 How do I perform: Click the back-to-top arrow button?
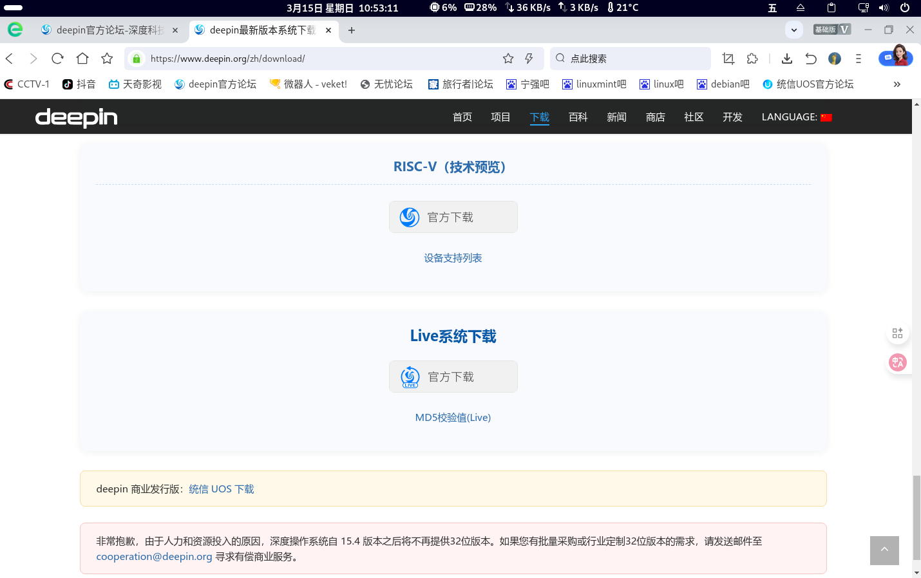(x=884, y=550)
